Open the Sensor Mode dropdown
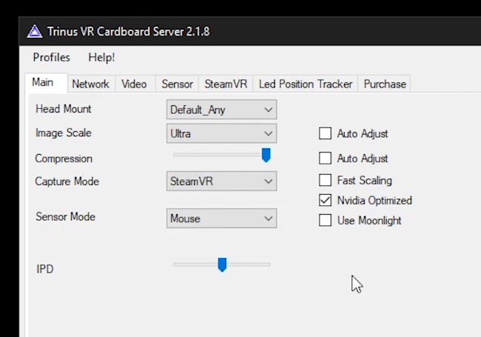 222,218
